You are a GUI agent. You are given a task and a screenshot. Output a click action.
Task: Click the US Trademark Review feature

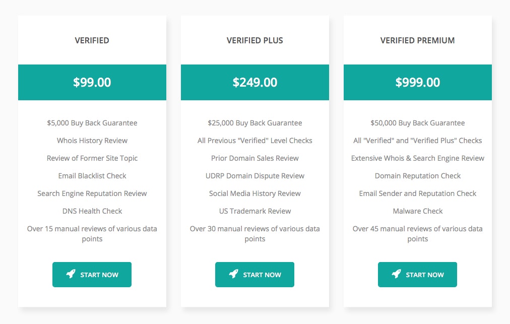[254, 211]
